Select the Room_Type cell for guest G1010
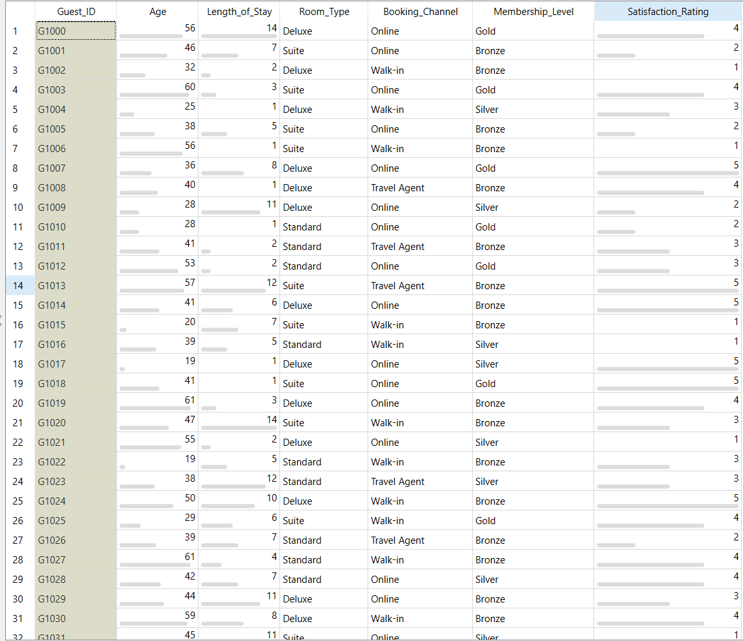Screen dimensions: 743x641 click(324, 227)
